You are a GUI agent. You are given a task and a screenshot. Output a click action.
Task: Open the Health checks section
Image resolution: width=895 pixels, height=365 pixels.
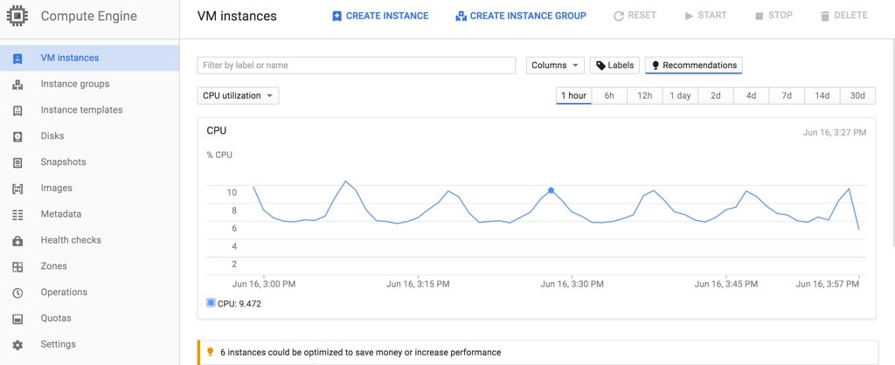tap(90, 240)
